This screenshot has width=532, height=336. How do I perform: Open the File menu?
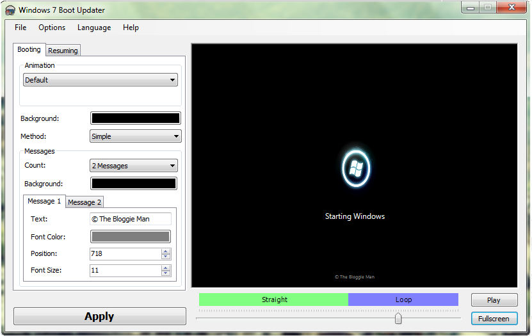(20, 28)
